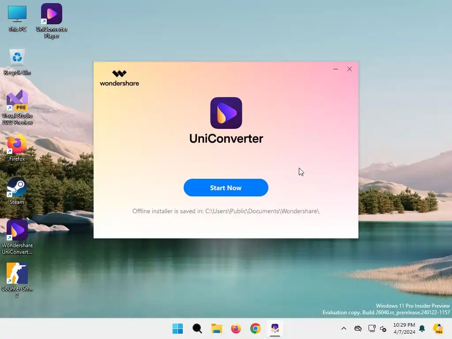Click the Wondershare logo in installer
The width and height of the screenshot is (452, 339).
[119, 78]
